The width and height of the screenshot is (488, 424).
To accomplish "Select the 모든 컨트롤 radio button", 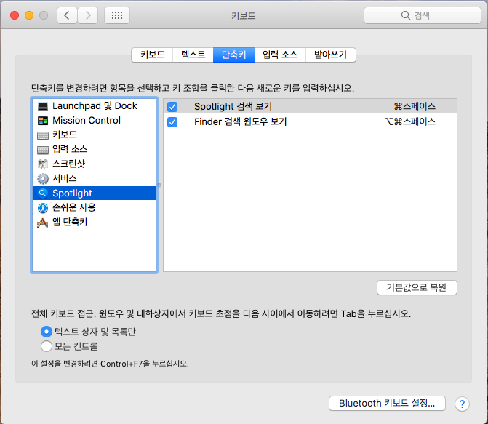I will (x=46, y=346).
